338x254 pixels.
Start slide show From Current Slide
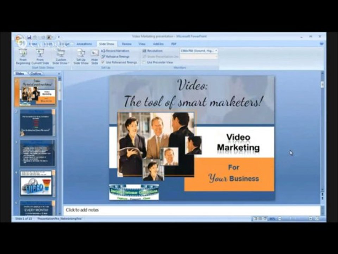[40, 57]
